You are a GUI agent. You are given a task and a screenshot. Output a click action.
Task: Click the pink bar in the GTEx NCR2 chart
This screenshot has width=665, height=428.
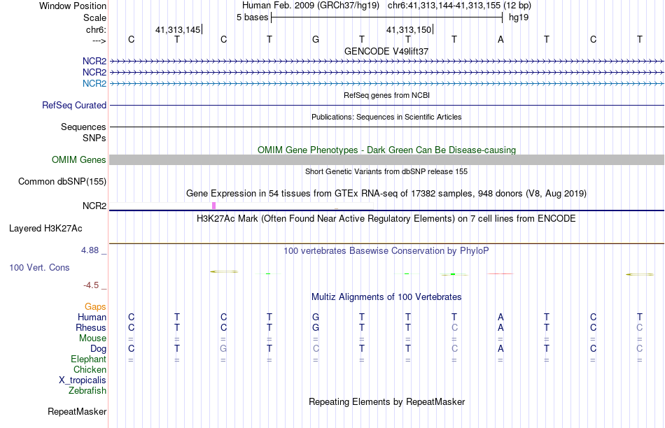point(213,206)
